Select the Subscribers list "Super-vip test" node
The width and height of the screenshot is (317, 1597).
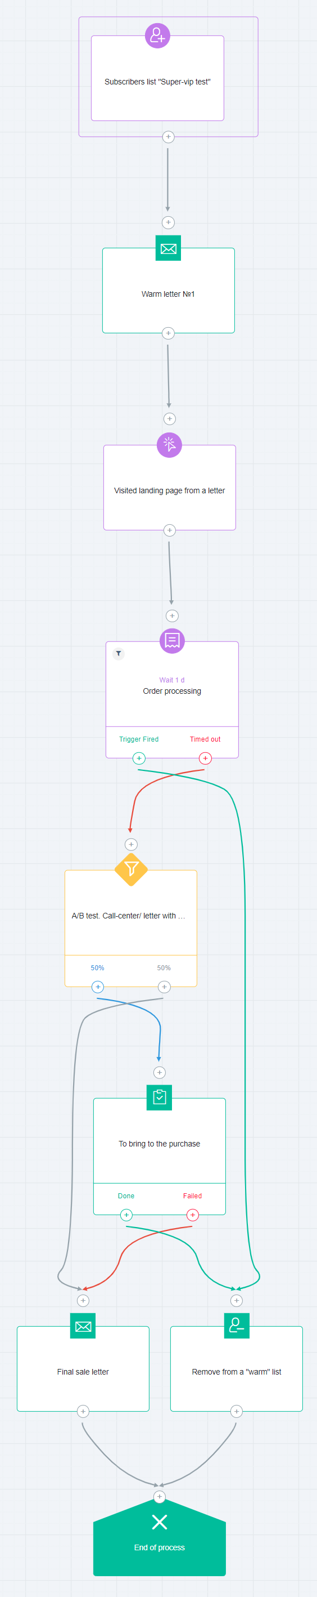157,78
